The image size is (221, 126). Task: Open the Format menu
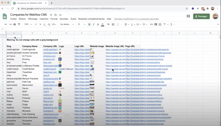(54, 19)
